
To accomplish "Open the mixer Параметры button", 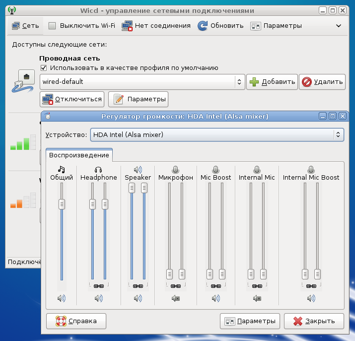I will 250,321.
